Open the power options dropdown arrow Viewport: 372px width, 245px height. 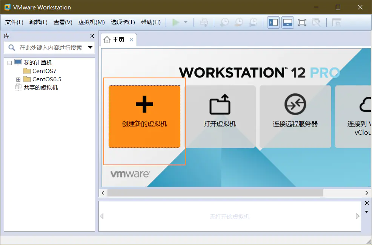click(x=186, y=22)
